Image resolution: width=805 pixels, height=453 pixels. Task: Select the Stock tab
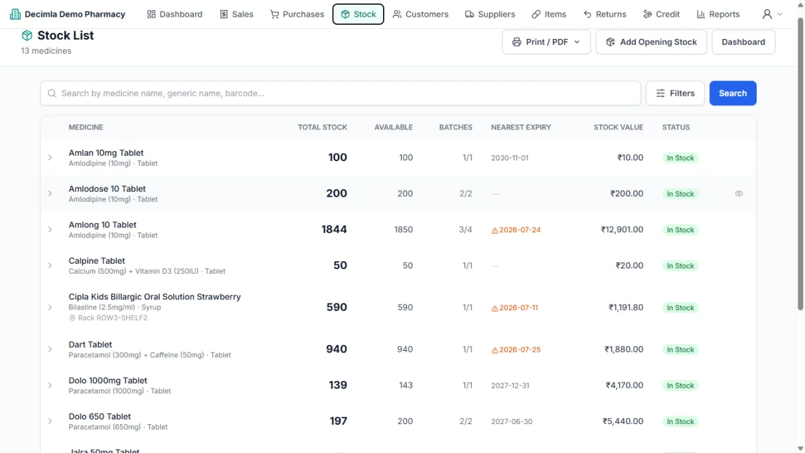[358, 14]
